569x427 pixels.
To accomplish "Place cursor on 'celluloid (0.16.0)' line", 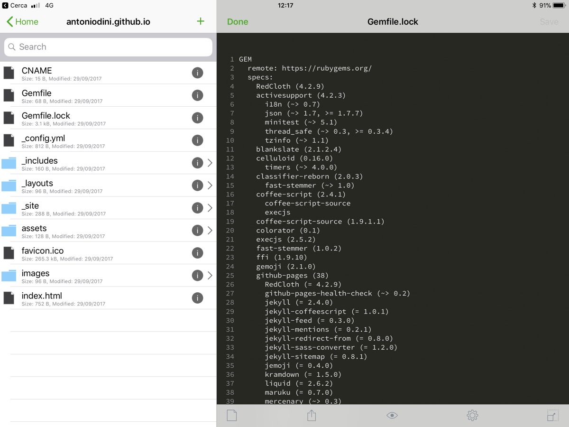I will click(x=294, y=158).
